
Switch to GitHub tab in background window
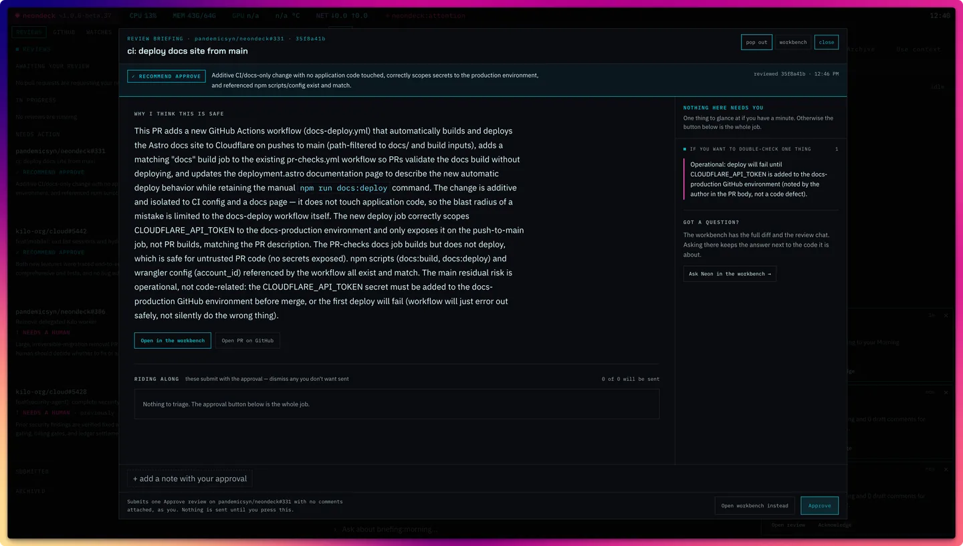(64, 32)
